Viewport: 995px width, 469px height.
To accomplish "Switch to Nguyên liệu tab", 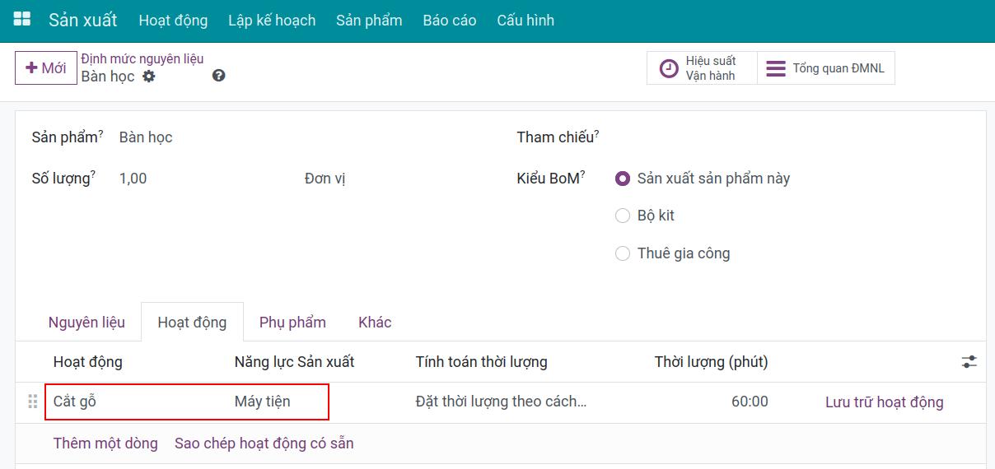I will click(x=86, y=323).
